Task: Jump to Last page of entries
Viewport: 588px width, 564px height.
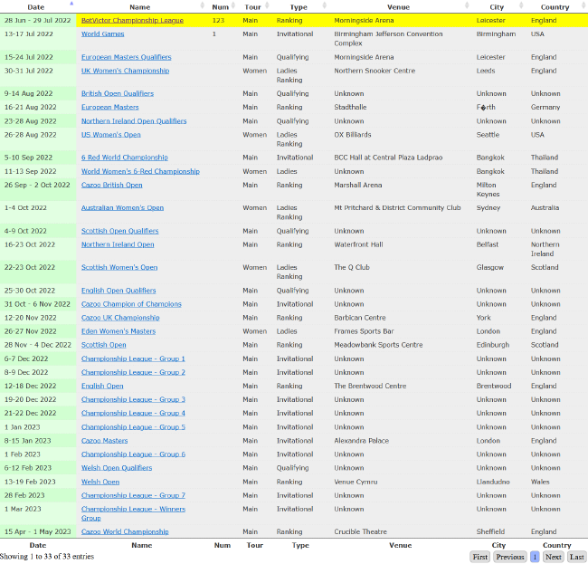Action: point(577,557)
